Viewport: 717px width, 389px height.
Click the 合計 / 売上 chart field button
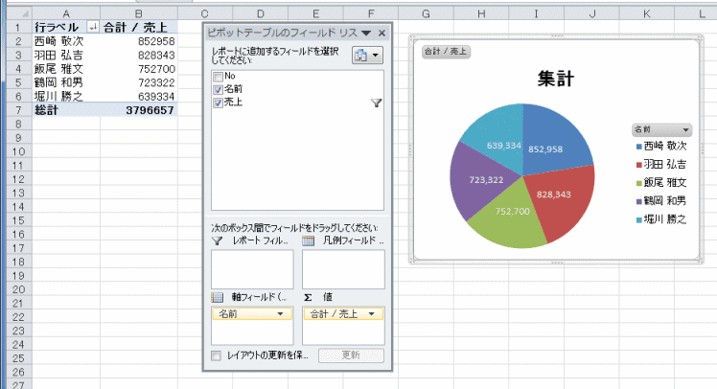coord(446,51)
